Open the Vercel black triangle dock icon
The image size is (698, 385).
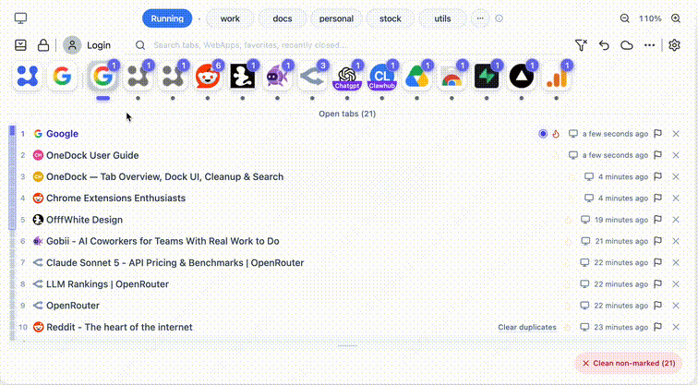click(x=522, y=77)
